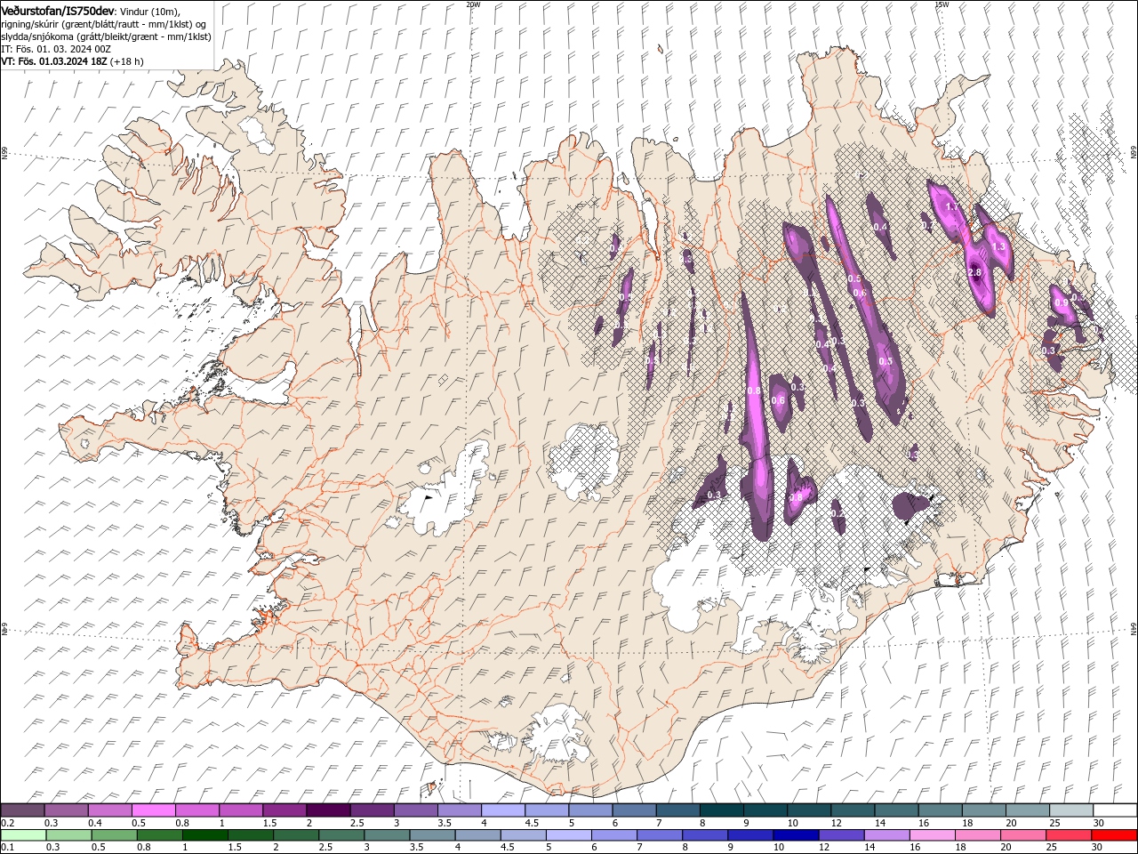The image size is (1138, 854).
Task: Select the 0.8 green swatch in lower scale
Action: (159, 835)
